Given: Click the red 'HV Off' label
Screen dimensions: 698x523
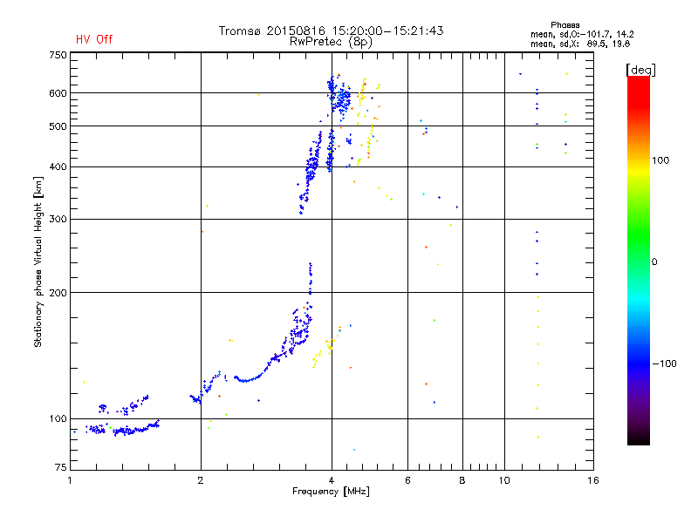Looking at the screenshot, I should (94, 39).
